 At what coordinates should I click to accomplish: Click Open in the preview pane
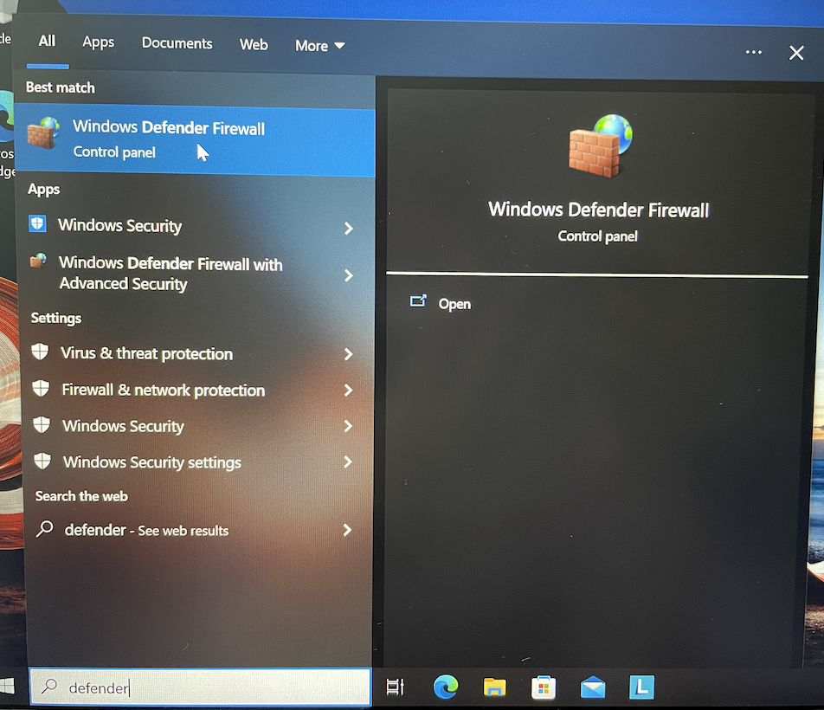[454, 304]
